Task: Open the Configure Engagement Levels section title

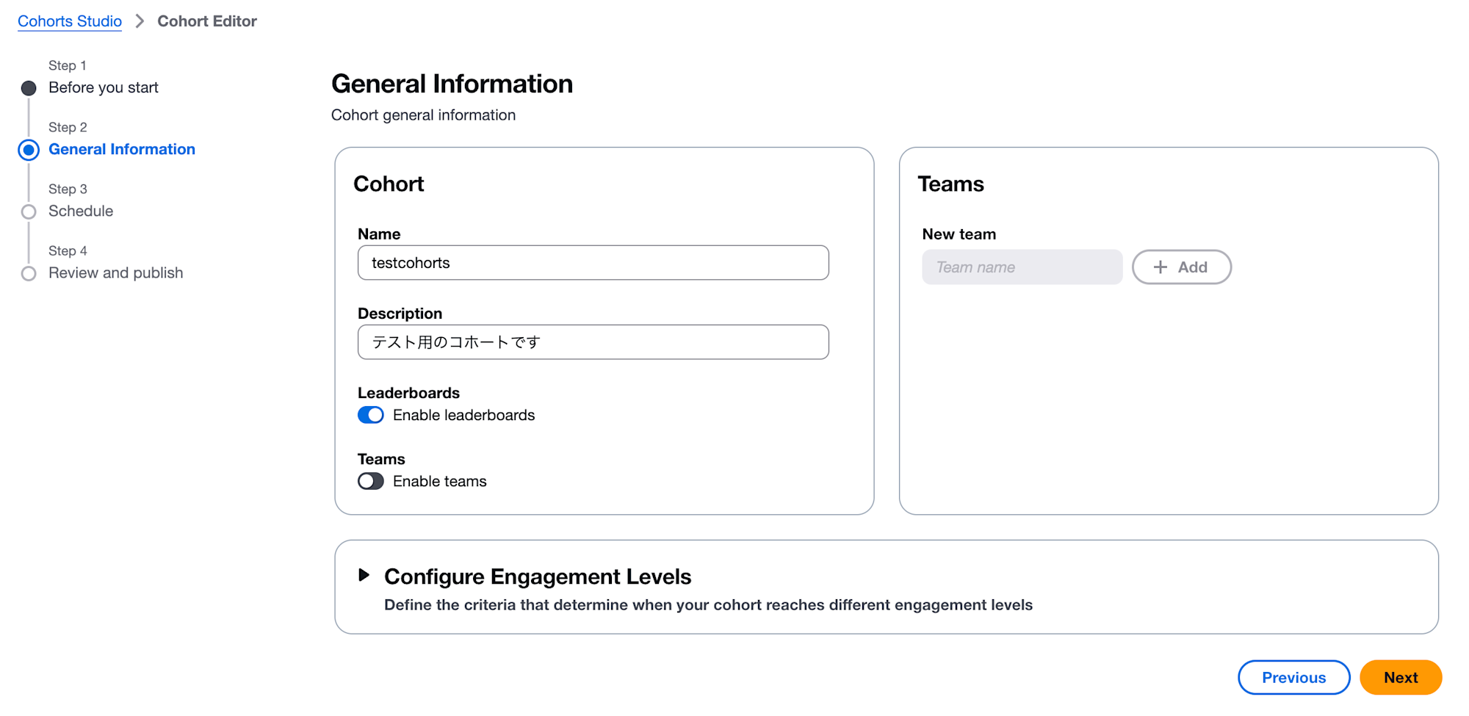Action: tap(538, 576)
